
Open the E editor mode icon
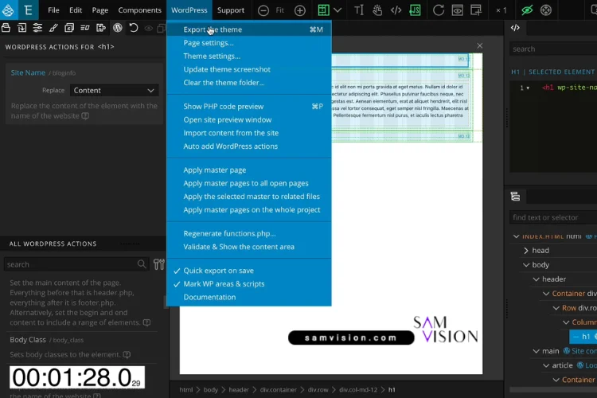click(x=28, y=10)
